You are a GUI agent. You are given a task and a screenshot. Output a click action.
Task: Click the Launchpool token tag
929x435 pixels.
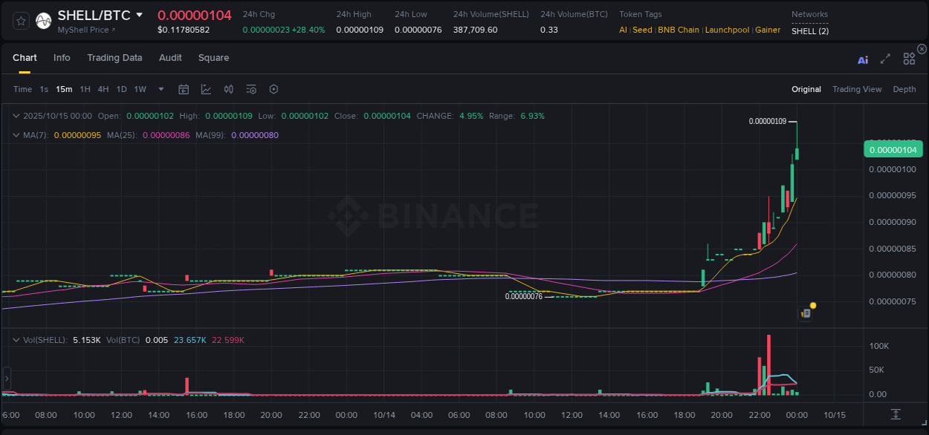coord(727,30)
